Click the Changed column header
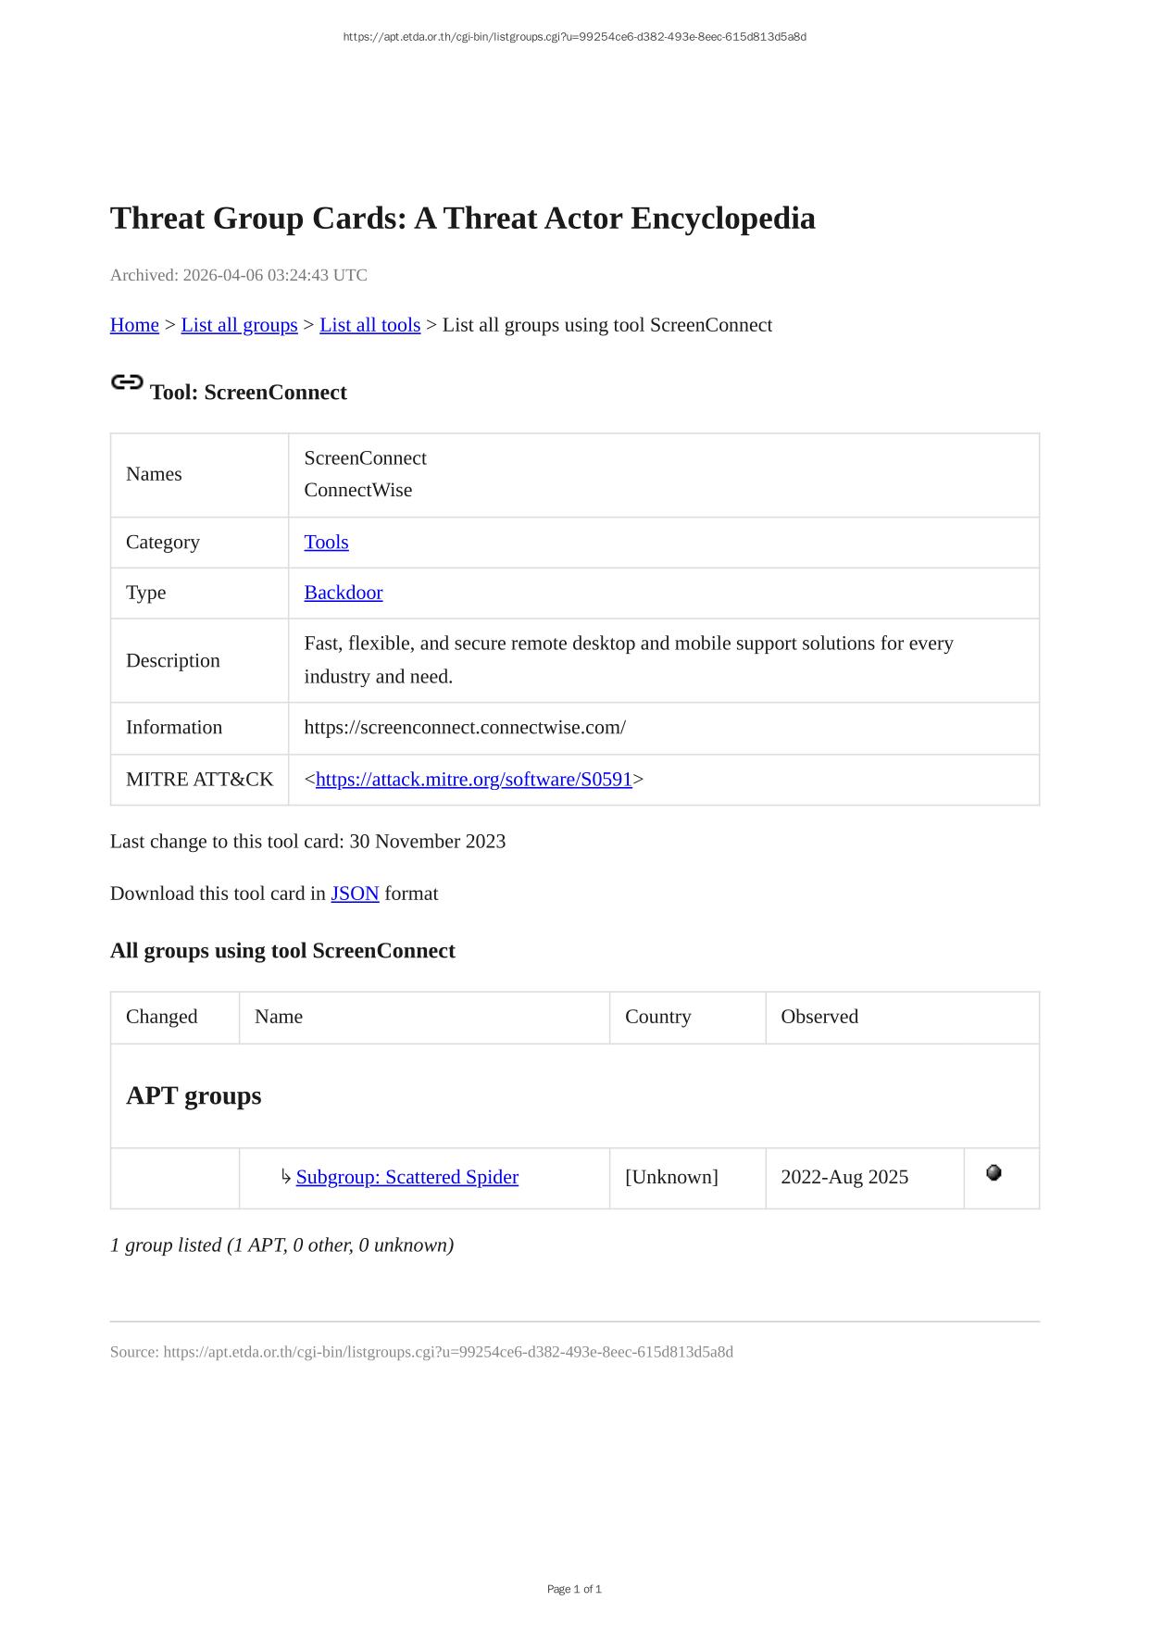Image resolution: width=1150 pixels, height=1626 pixels. tap(161, 1017)
